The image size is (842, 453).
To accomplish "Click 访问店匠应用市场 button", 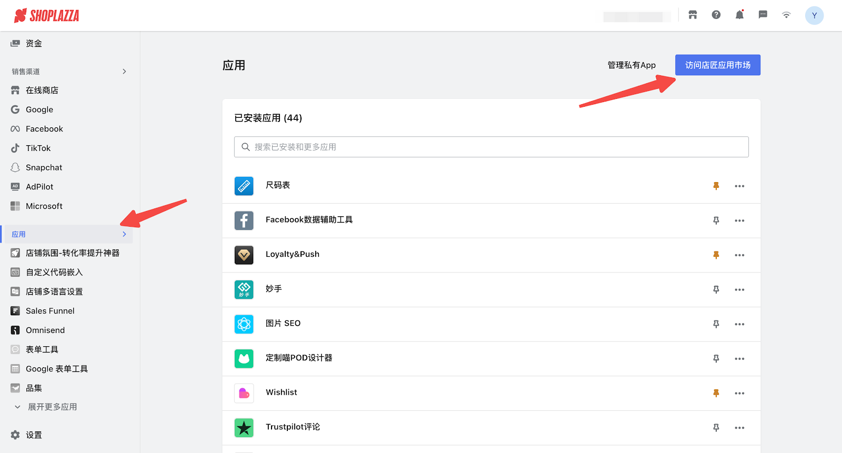I will coord(717,65).
